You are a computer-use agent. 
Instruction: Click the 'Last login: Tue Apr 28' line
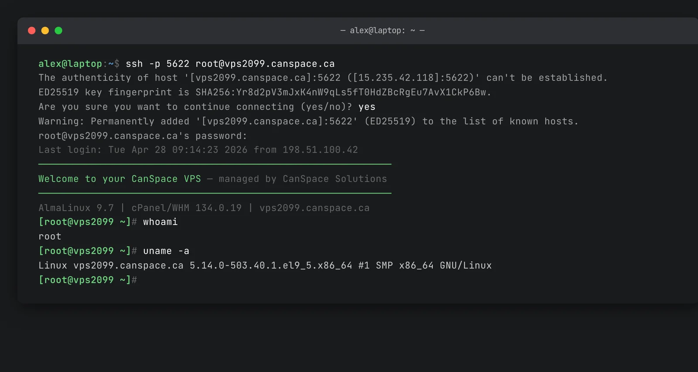point(198,150)
